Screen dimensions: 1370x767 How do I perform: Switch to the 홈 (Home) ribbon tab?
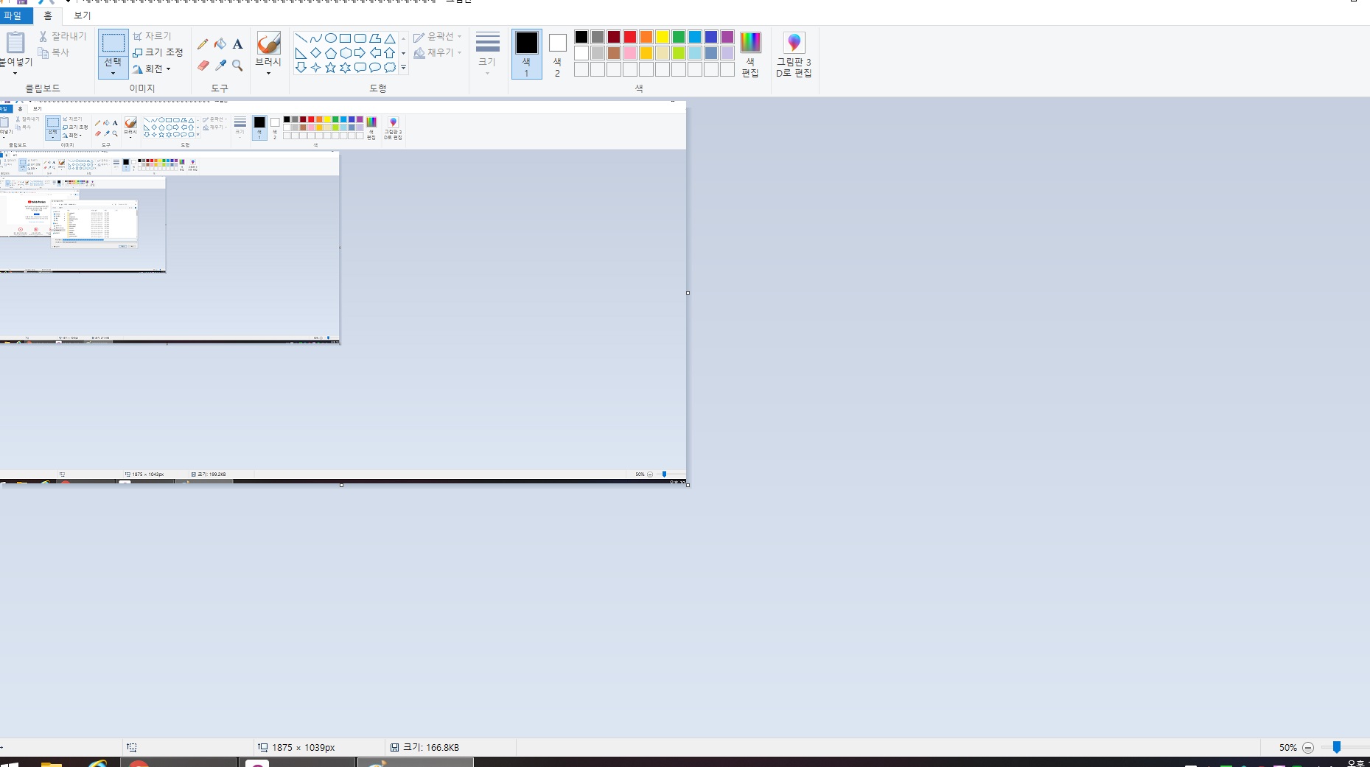pyautogui.click(x=48, y=15)
